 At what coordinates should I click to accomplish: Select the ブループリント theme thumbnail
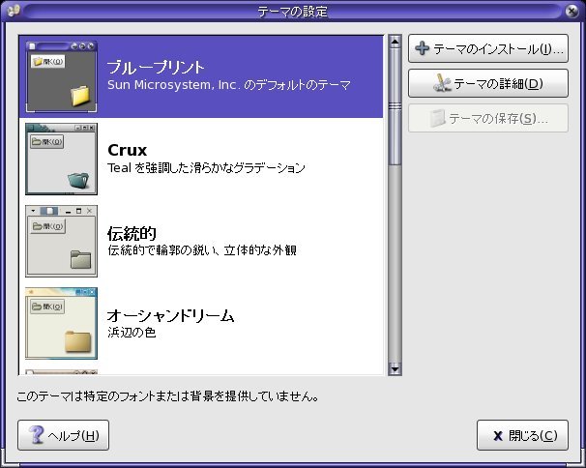pos(61,76)
